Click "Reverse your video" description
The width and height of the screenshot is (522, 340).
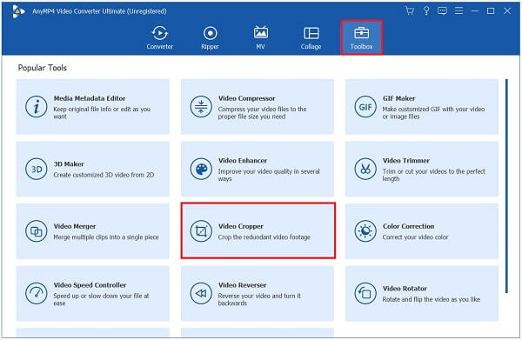tap(259, 299)
